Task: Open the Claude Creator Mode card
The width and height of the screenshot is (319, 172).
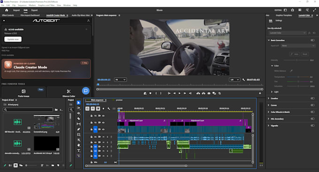Action: point(46,69)
